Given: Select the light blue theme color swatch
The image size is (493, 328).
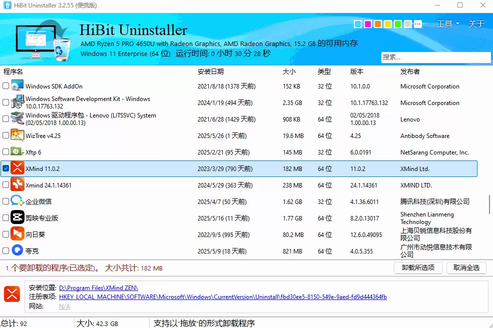Looking at the screenshot, I should click(357, 24).
